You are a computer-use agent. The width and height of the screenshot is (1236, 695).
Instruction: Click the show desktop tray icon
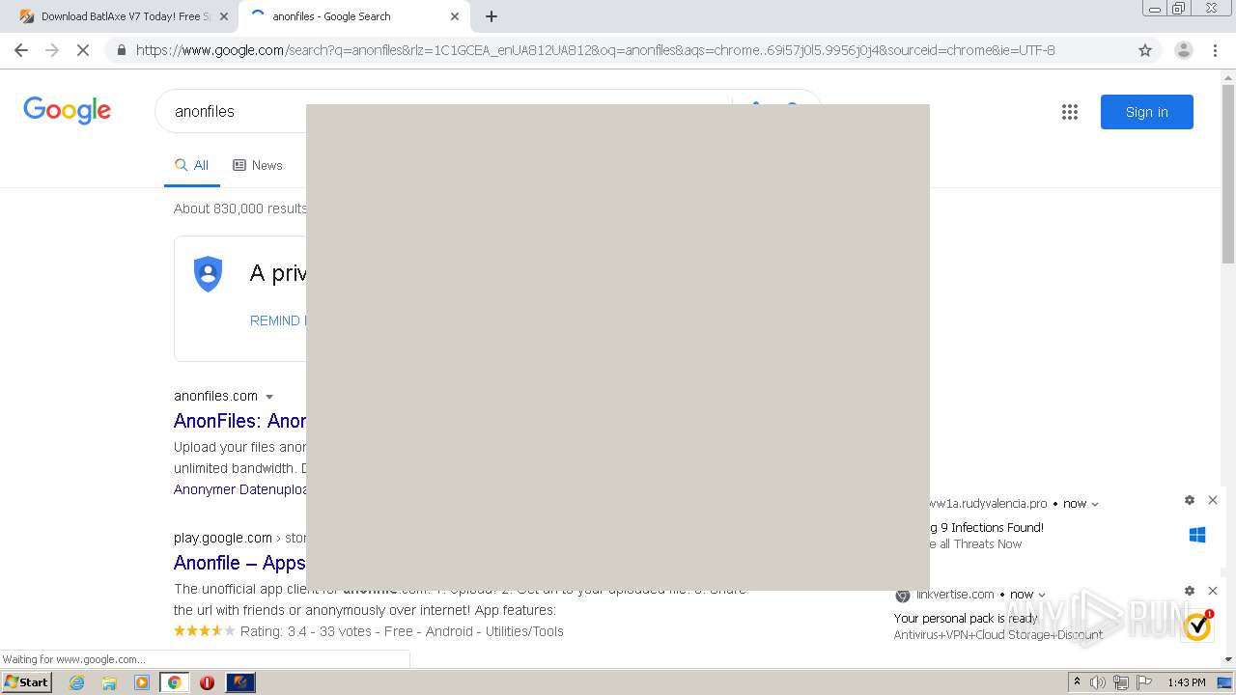(x=1224, y=682)
